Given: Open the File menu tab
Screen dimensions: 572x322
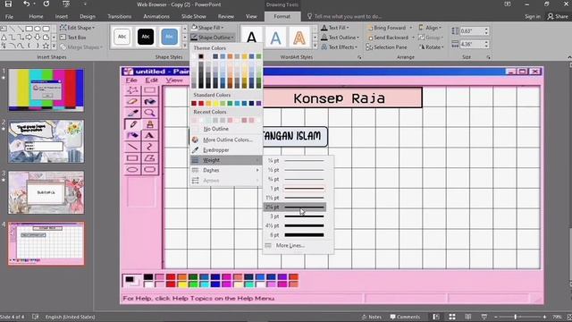Looking at the screenshot, I should click(x=9, y=16).
